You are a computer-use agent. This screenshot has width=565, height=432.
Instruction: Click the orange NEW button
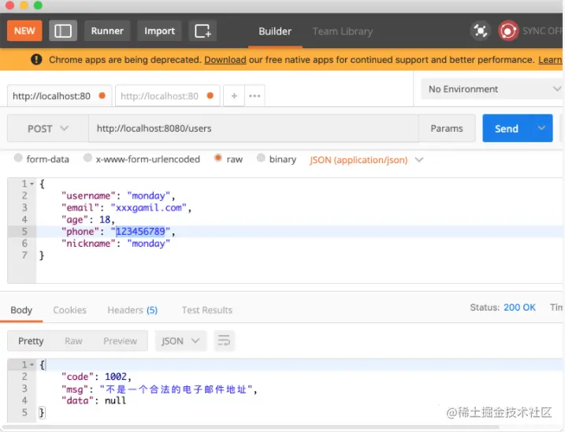24,31
